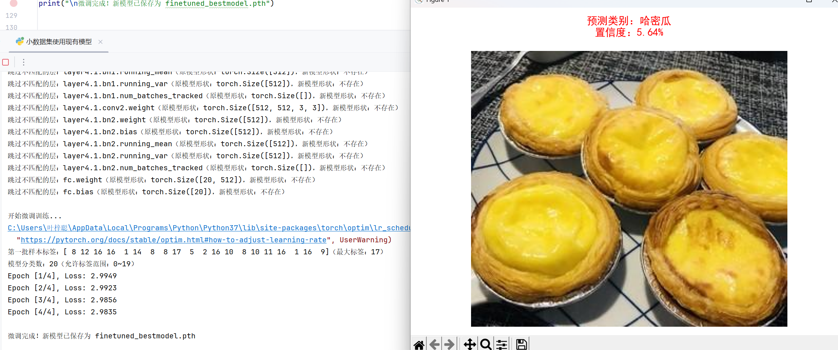The height and width of the screenshot is (350, 838).
Task: Click Epoch [3/4] Loss 2.9856 line
Action: tap(62, 300)
